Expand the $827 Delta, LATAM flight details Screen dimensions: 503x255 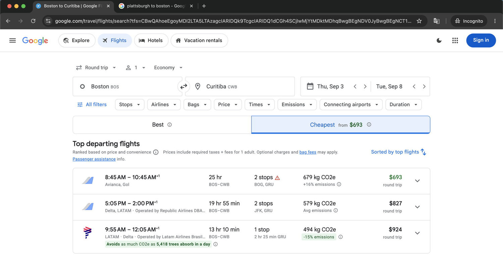417,207
